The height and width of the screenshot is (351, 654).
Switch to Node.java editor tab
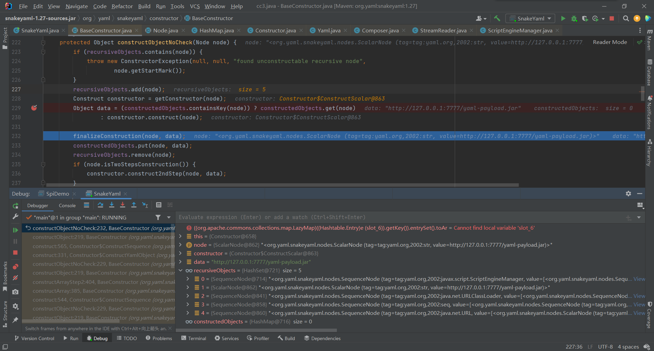(x=166, y=30)
